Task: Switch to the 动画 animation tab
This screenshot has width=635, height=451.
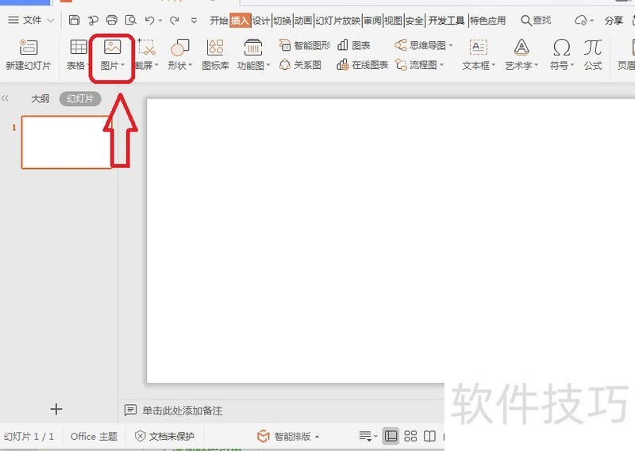Action: coord(303,21)
